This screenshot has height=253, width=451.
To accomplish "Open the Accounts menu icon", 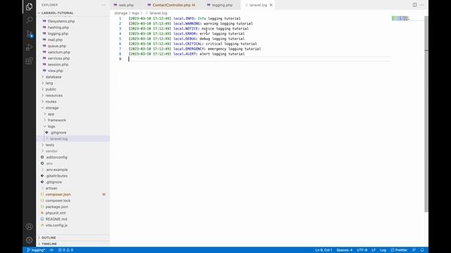I will [29, 226].
